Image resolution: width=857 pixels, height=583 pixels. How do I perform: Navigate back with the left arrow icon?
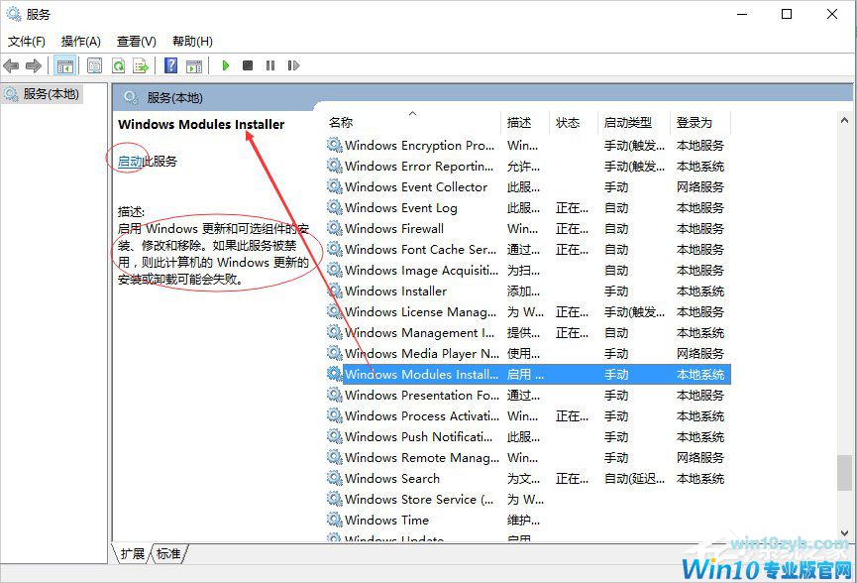tap(10, 65)
